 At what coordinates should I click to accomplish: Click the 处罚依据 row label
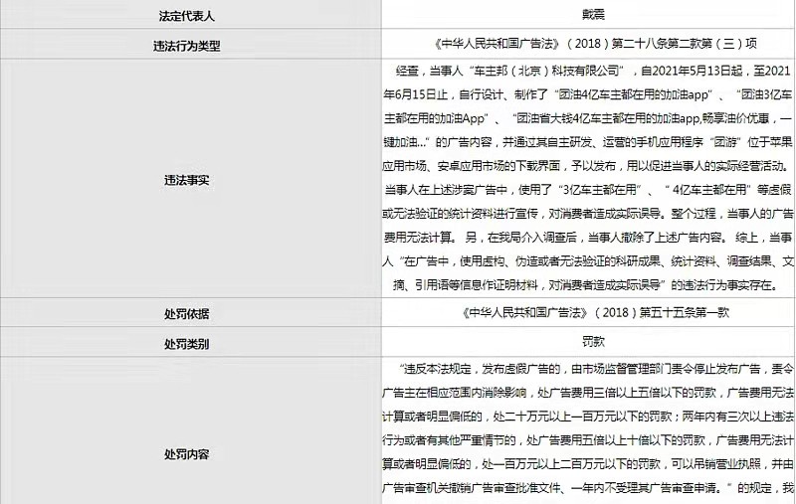186,314
